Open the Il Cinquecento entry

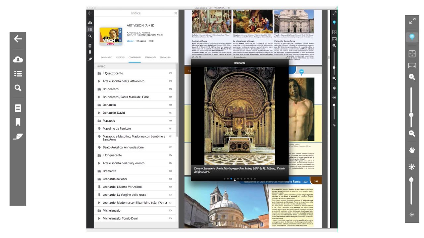[135, 155]
